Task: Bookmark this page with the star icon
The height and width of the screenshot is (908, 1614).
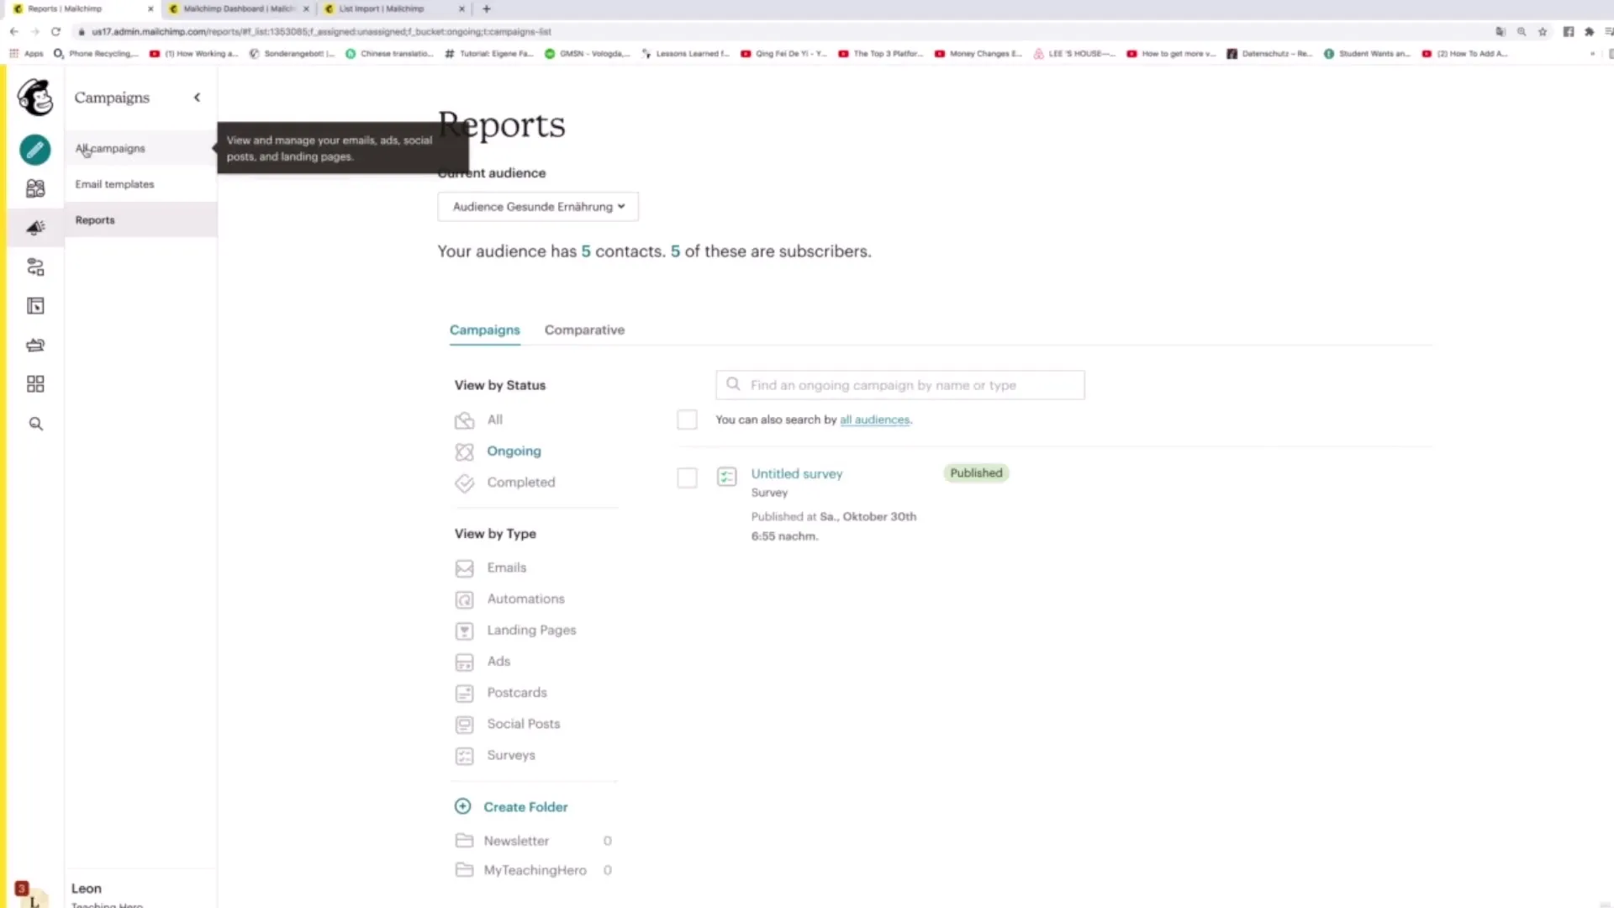Action: click(x=1543, y=32)
